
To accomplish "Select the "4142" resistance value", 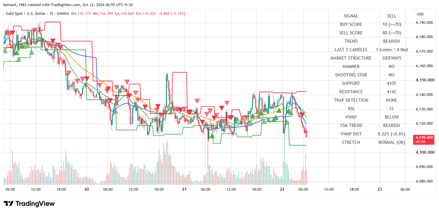I will [x=392, y=92].
